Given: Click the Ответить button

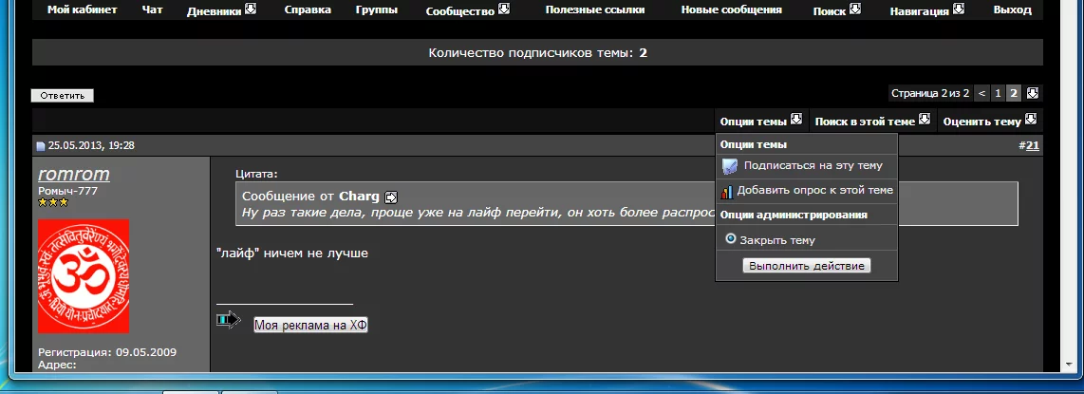Looking at the screenshot, I should point(63,96).
